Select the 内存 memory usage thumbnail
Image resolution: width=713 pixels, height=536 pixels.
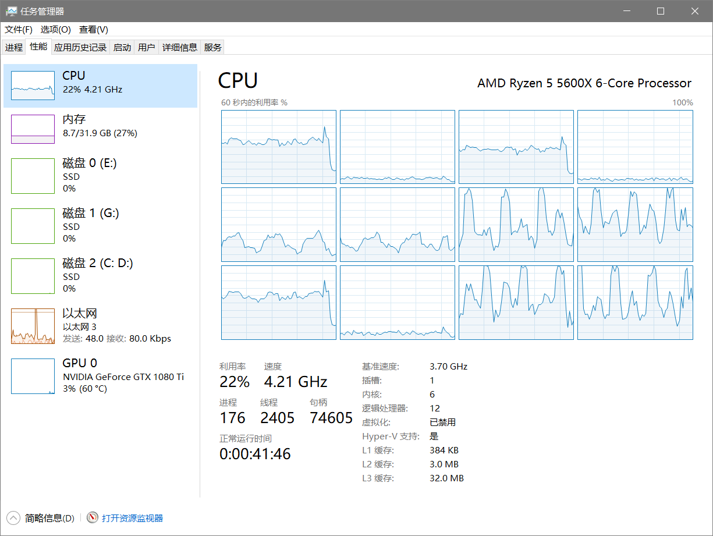(x=33, y=129)
